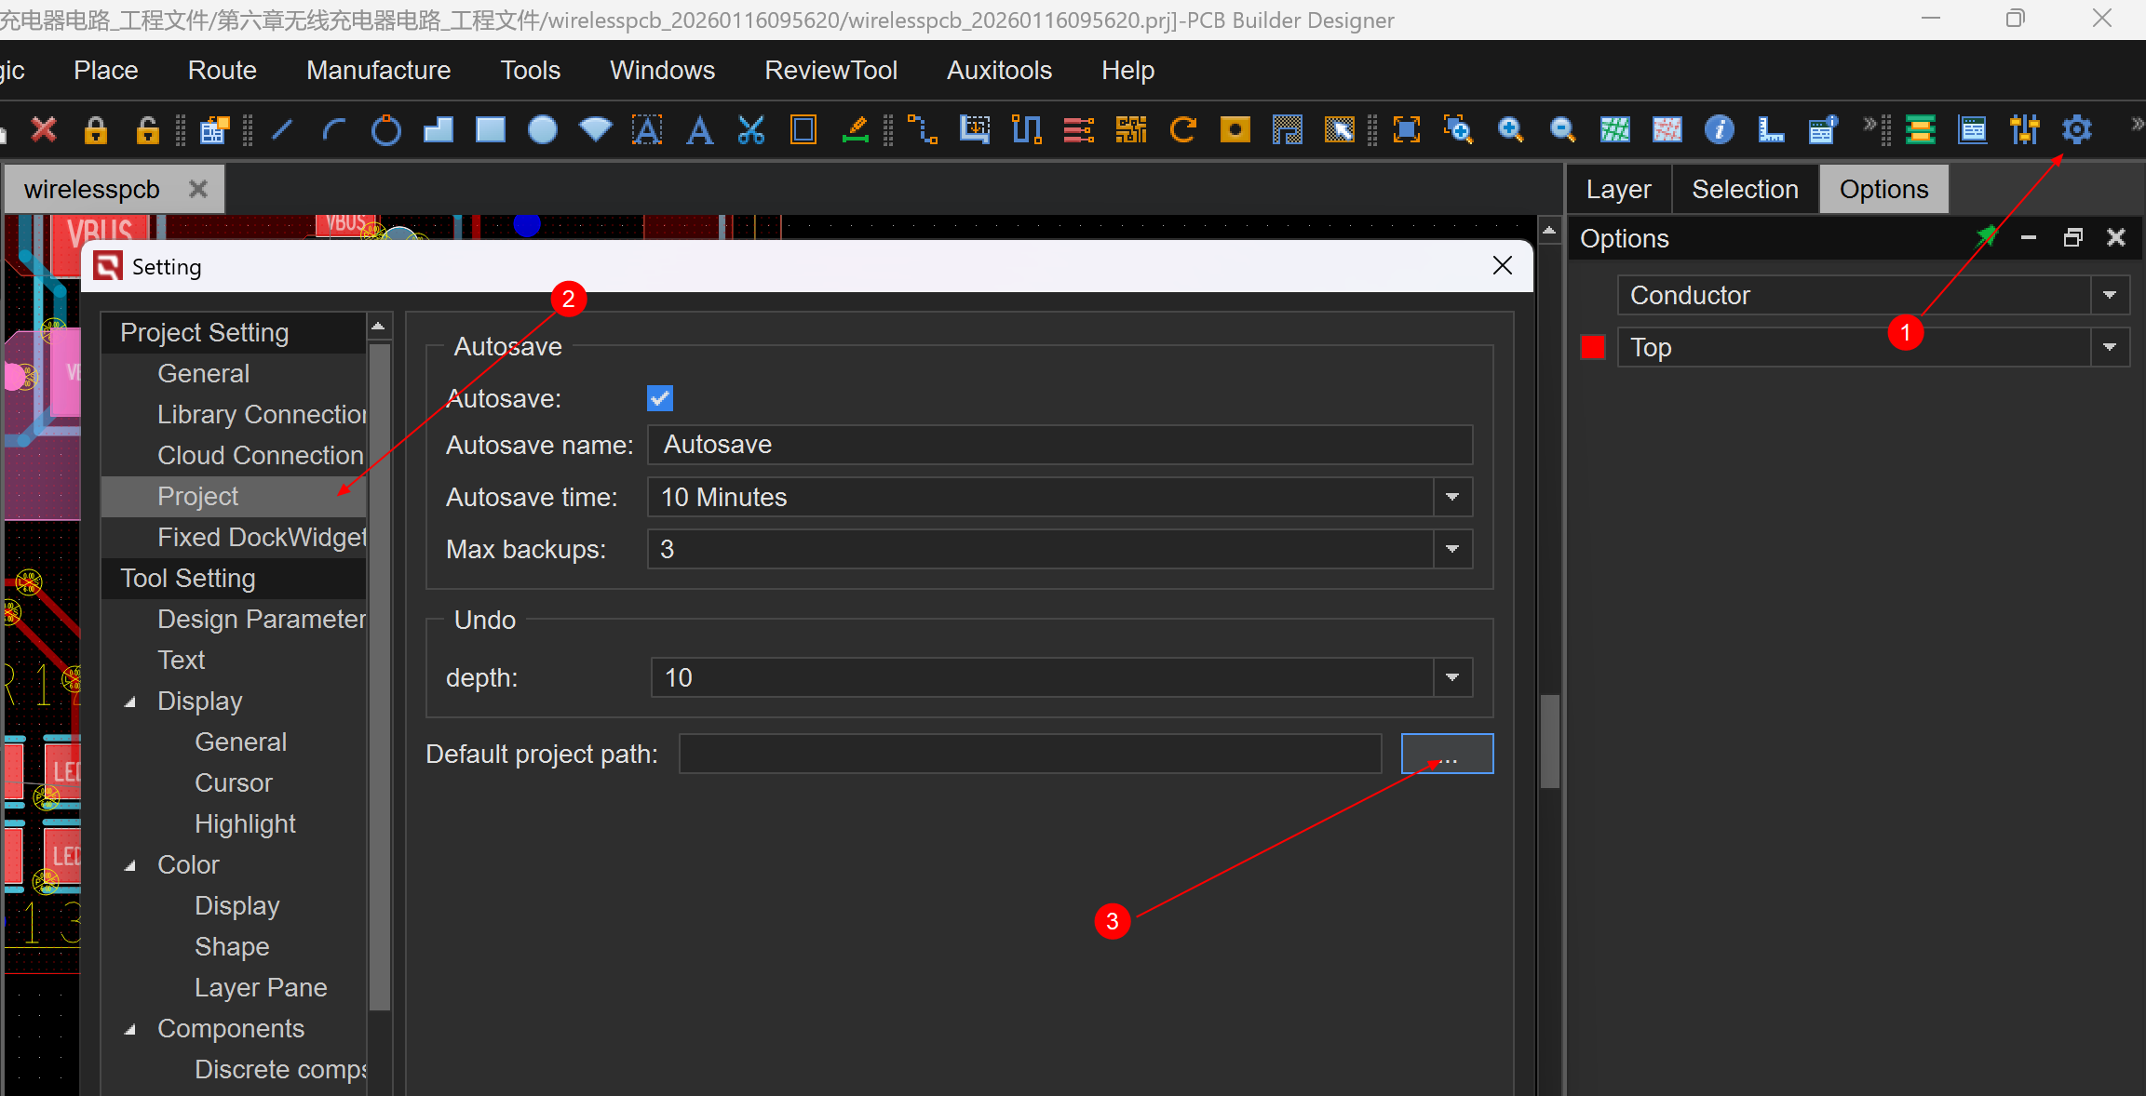Switch to the Selection tab
Viewport: 2146px width, 1096px height.
1744,189
